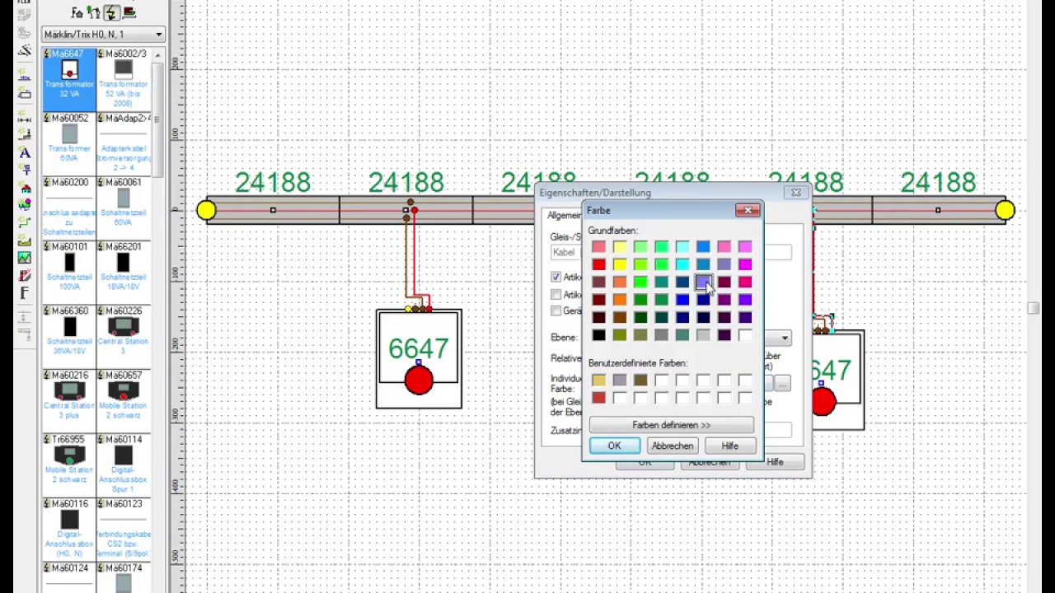
Task: Tick the unchecked second Artik checkbox
Action: tap(556, 294)
